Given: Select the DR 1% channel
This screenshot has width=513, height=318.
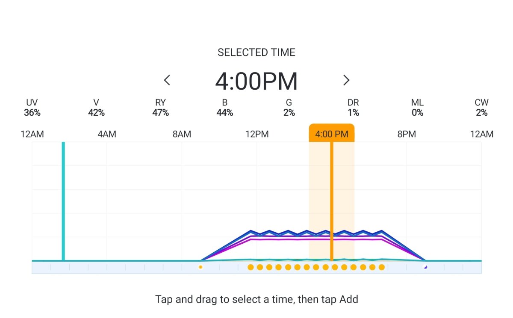Looking at the screenshot, I should (x=353, y=108).
